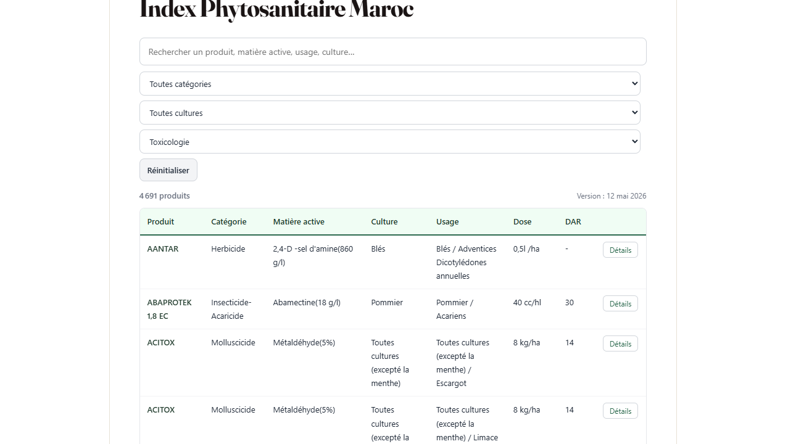Click Pommier / Acariens usage cell
The image size is (788, 444).
(455, 309)
